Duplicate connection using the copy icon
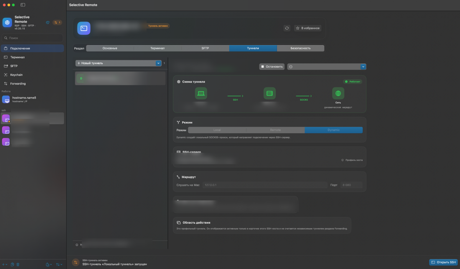 pos(12,264)
